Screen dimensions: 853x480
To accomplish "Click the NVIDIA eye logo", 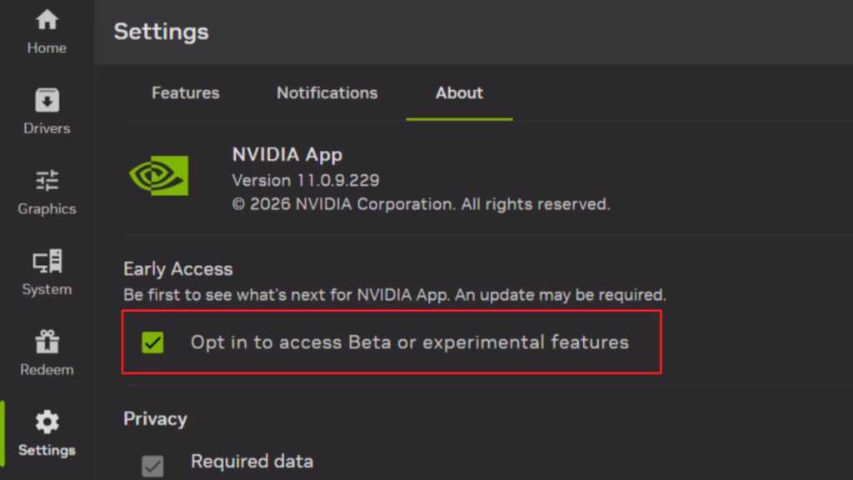I will [159, 176].
